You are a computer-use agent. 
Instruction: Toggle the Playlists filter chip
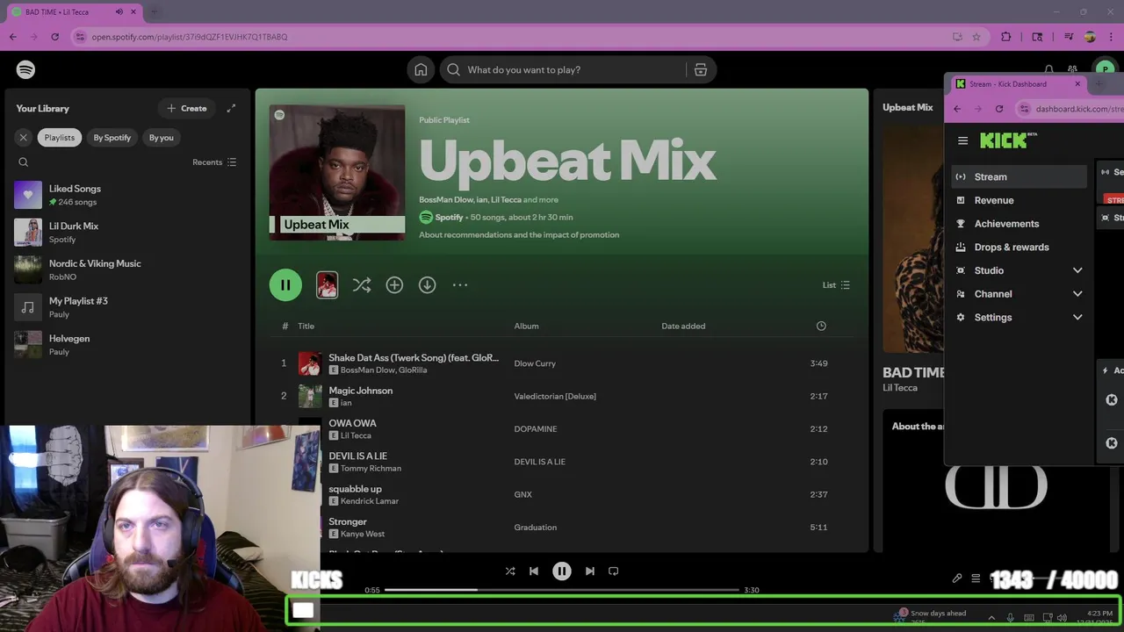pyautogui.click(x=60, y=137)
